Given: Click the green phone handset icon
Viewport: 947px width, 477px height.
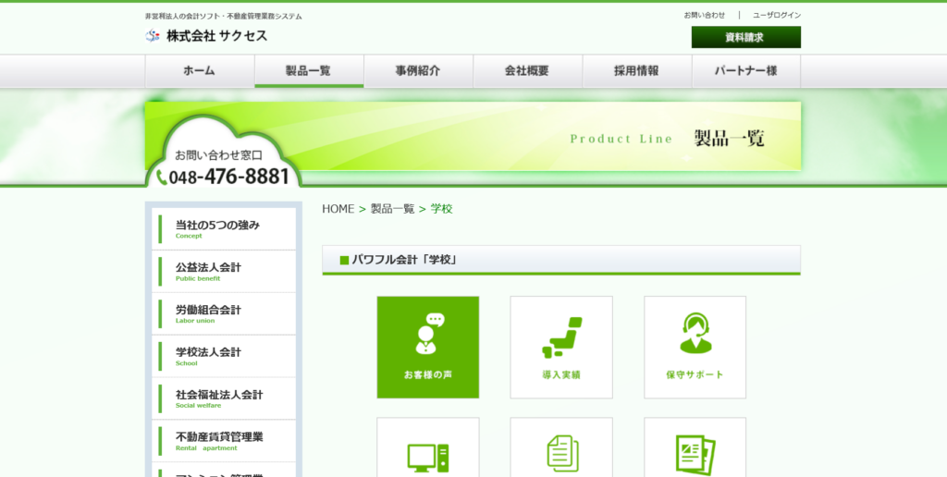Looking at the screenshot, I should [x=161, y=177].
